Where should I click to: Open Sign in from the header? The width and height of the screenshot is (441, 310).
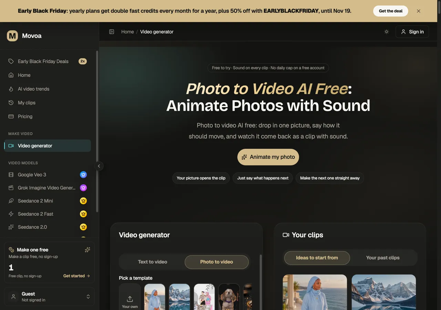[412, 32]
